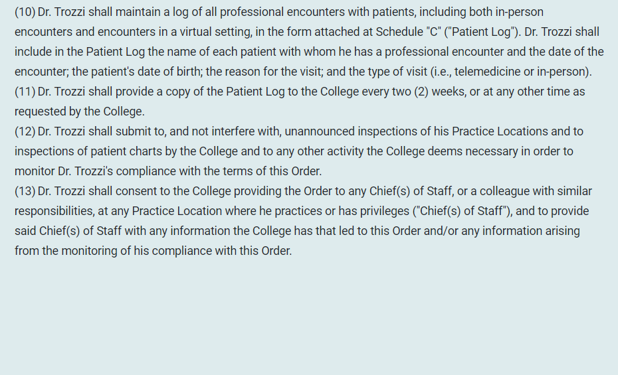Image resolution: width=618 pixels, height=375 pixels.
Task: Click the phrase "requested by the College"
Action: [x=79, y=112]
